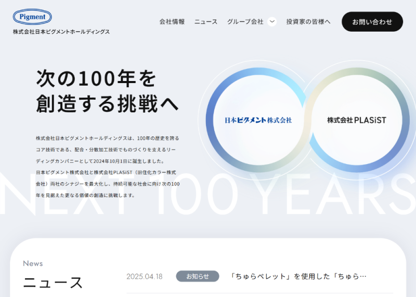Open the 会社情報 menu item
Image resolution: width=416 pixels, height=297 pixels.
(x=172, y=22)
